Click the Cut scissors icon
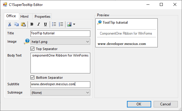 tap(10, 24)
